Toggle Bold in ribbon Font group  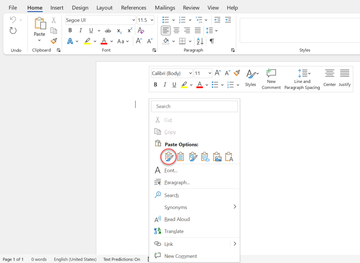pyautogui.click(x=70, y=30)
